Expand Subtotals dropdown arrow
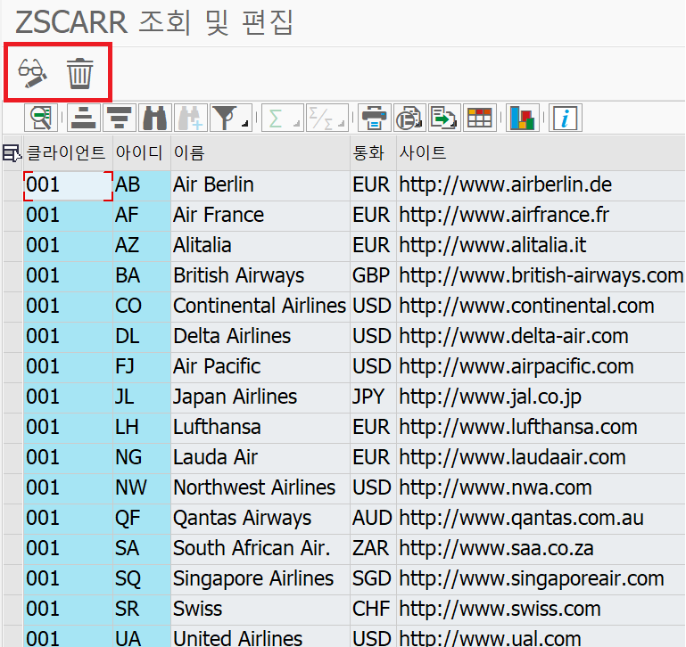686x647 pixels. (343, 124)
